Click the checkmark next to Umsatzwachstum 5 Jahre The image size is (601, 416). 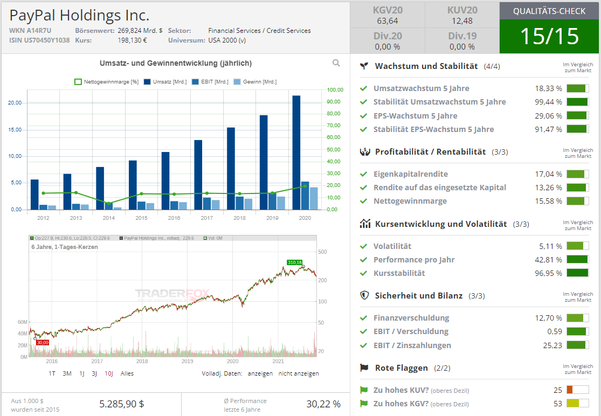364,88
